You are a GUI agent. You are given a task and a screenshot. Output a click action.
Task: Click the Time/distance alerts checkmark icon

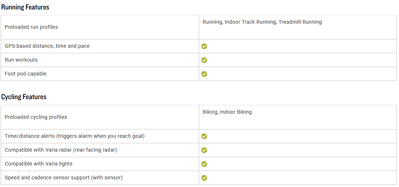point(204,136)
